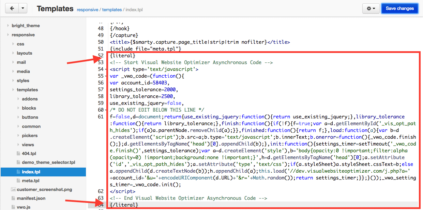
Task: Expand the styles folder arrow
Action: pyautogui.click(x=13, y=81)
